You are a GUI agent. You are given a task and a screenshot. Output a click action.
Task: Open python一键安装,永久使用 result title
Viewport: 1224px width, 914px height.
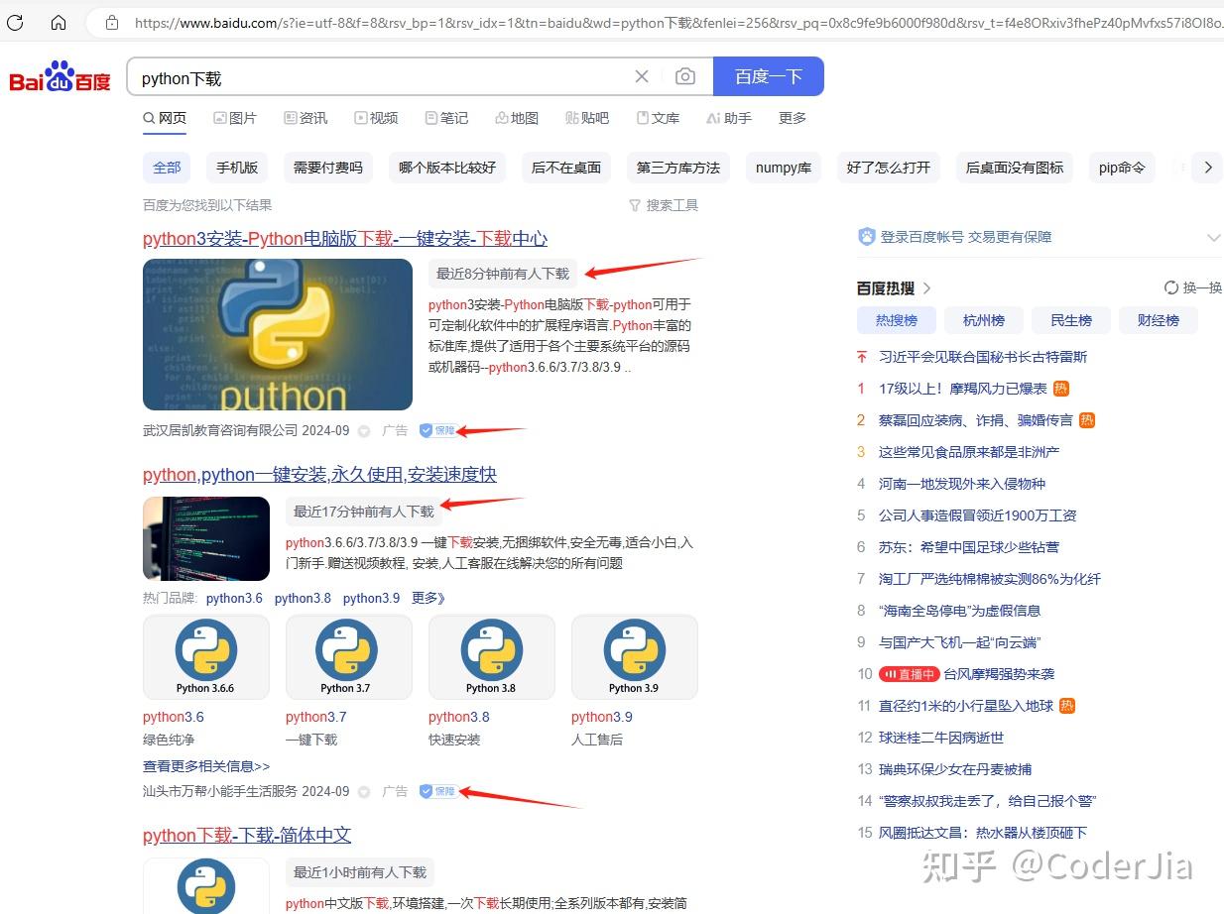pos(319,475)
